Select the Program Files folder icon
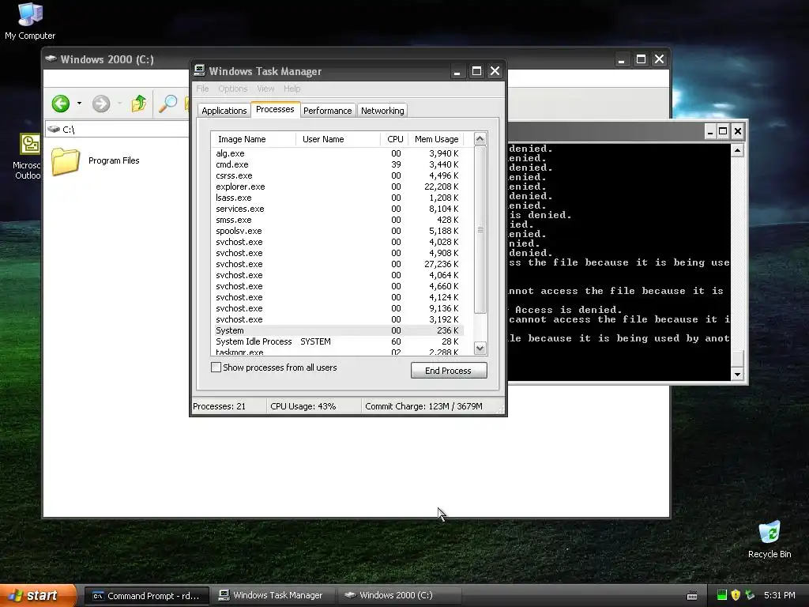 click(66, 161)
